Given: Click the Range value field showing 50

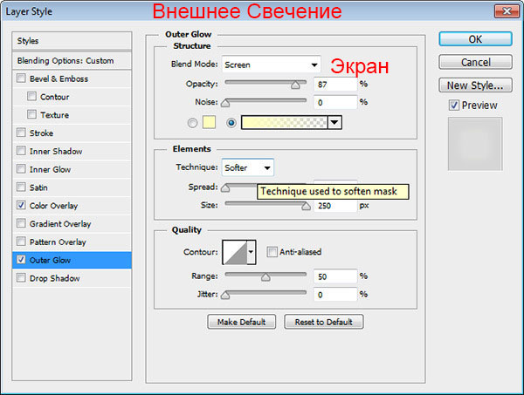Looking at the screenshot, I should pos(335,276).
